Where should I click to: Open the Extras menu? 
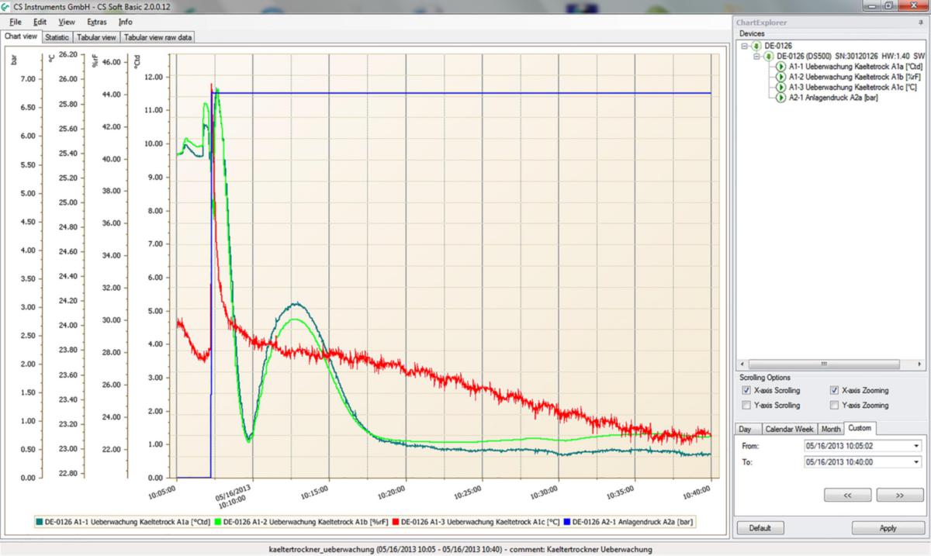(97, 22)
